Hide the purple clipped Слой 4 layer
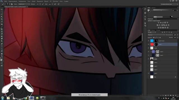 (x=149, y=52)
